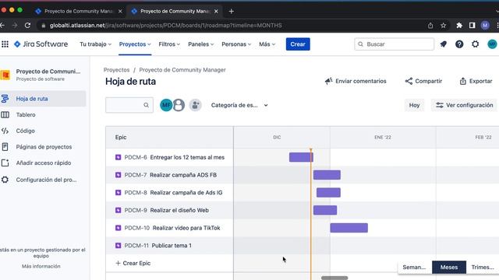Image resolution: width=499 pixels, height=280 pixels.
Task: Bookmark this page with the star icon
Action: (x=444, y=26)
